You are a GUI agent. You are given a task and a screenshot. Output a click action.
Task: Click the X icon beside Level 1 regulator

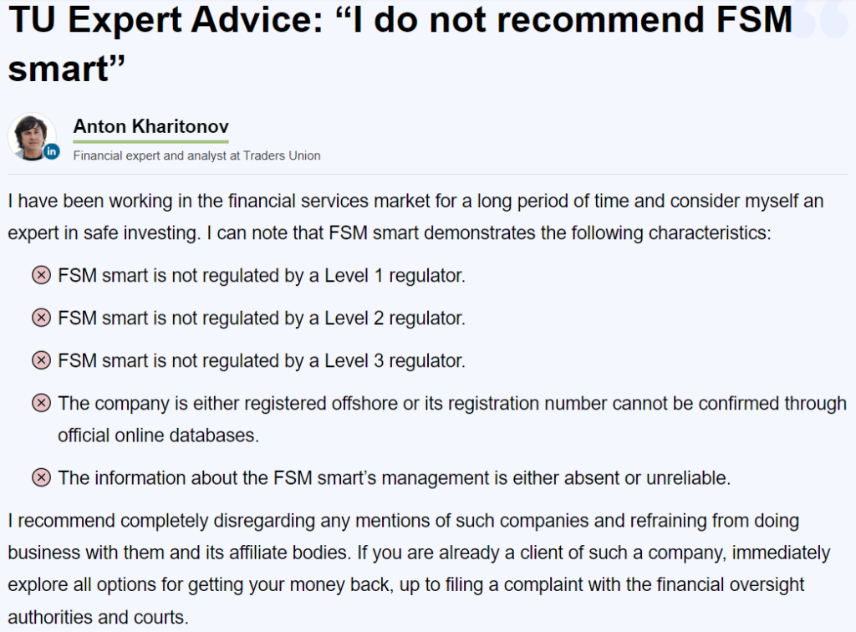click(x=41, y=275)
